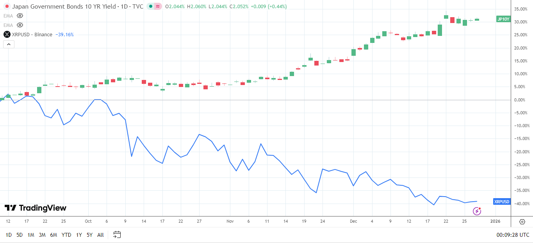Select the All range button
Viewport: 533px width, 243px height.
point(100,235)
